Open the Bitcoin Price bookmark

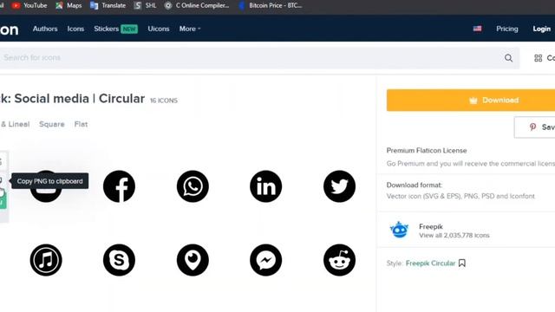[271, 5]
